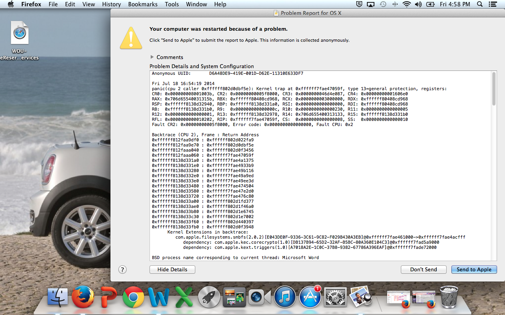The height and width of the screenshot is (315, 505).
Task: Click the 'panic(cpu 2 caller' line
Action: pos(299,89)
